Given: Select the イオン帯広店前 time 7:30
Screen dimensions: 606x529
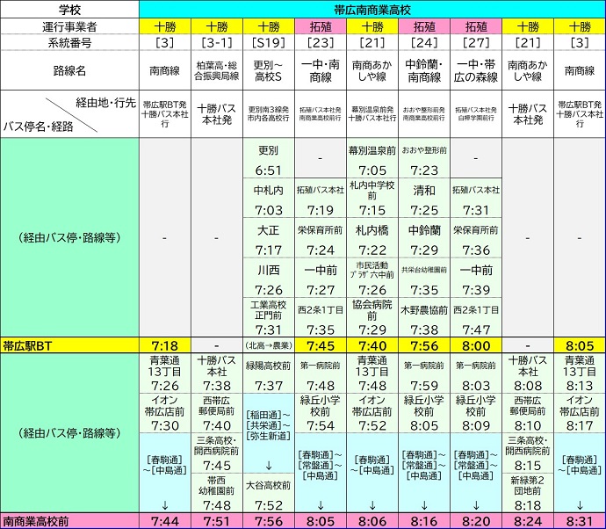Looking at the screenshot, I should point(165,425).
